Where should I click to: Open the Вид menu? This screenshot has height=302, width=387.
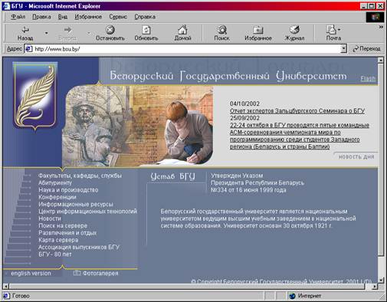pyautogui.click(x=63, y=17)
